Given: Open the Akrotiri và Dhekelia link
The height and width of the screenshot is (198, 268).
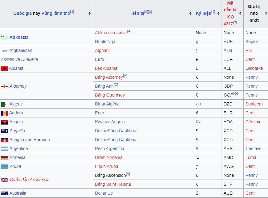Looking at the screenshot, I should click(19, 60).
